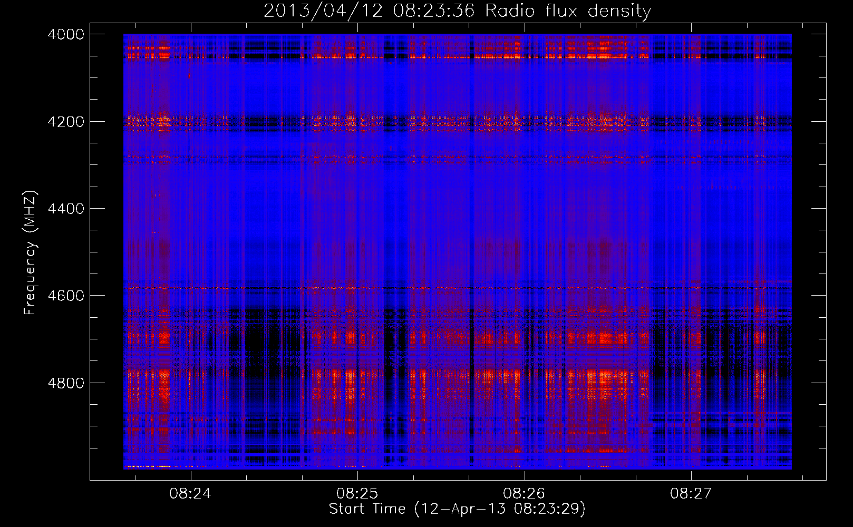Click the 08:27 time axis label
This screenshot has height=527, width=853.
coord(691,494)
